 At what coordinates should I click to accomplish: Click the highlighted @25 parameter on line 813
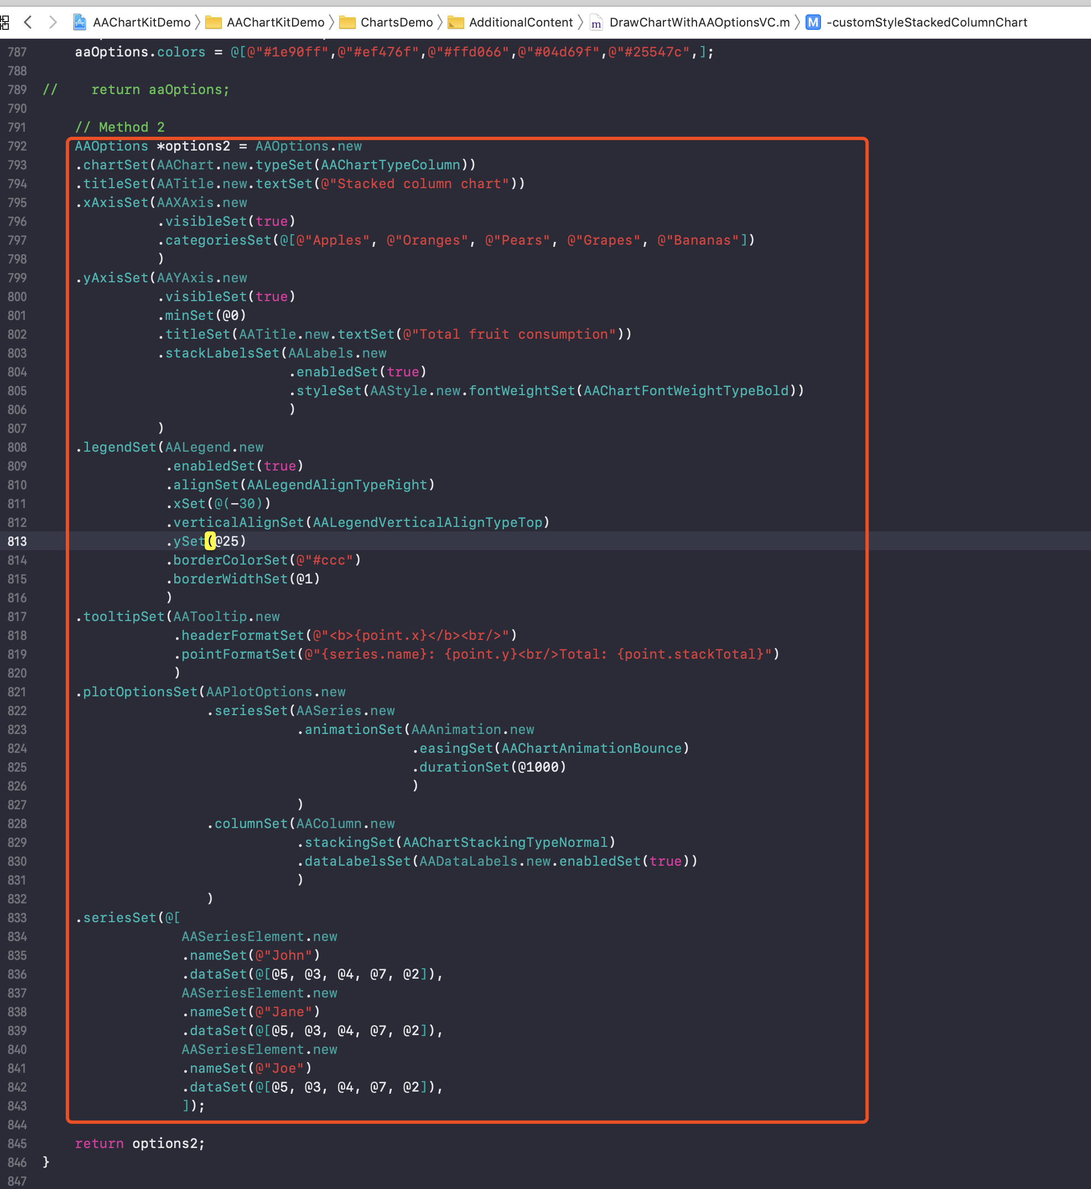(x=227, y=541)
